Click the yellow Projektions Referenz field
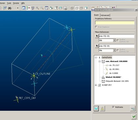 pyautogui.click(x=115, y=23)
